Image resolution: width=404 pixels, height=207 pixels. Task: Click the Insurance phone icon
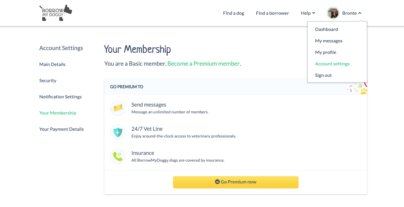118,156
